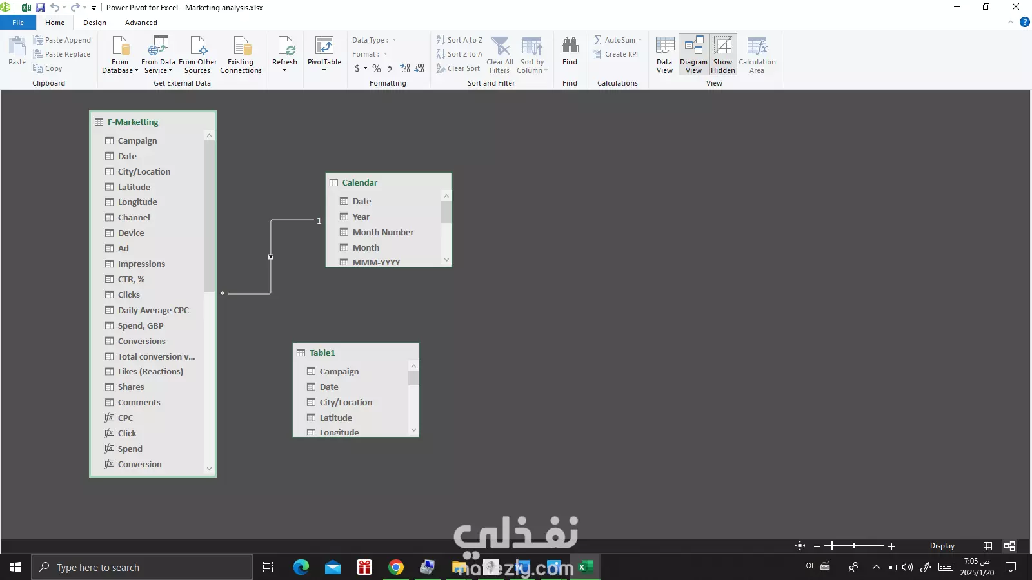The image size is (1032, 580).
Task: Switch to Data View
Action: (x=664, y=54)
